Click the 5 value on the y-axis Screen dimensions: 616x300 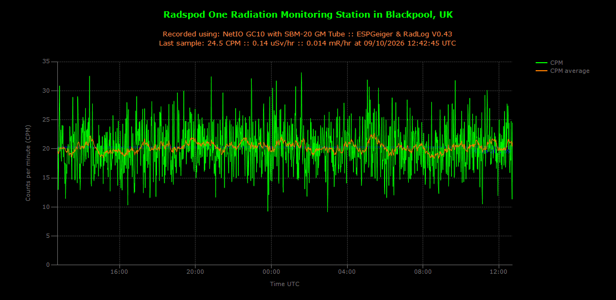pos(48,236)
